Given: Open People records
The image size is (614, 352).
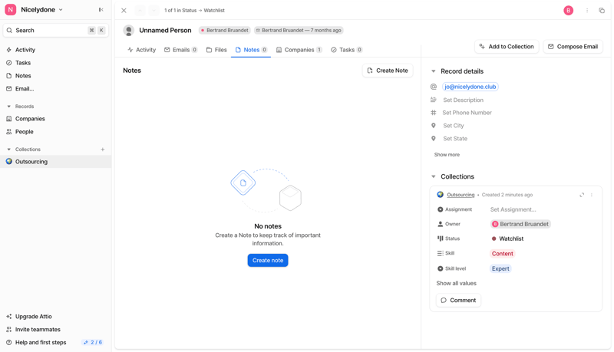Looking at the screenshot, I should 24,131.
